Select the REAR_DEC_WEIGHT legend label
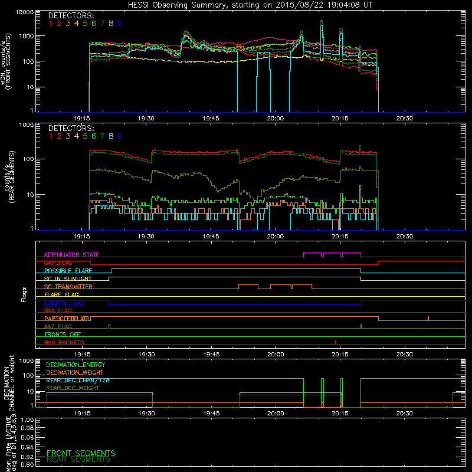The width and height of the screenshot is (472, 472). coord(73,388)
